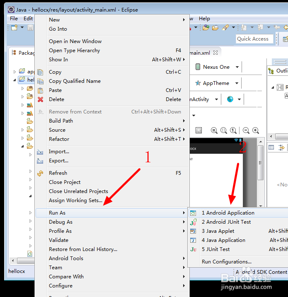288x297 pixels.
Task: Open the Run As submenu
Action: coord(112,213)
